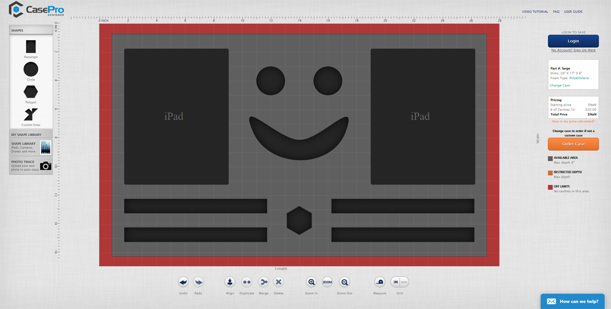This screenshot has width=611, height=309.
Task: Click the Zoom In magnifier
Action: click(x=311, y=282)
